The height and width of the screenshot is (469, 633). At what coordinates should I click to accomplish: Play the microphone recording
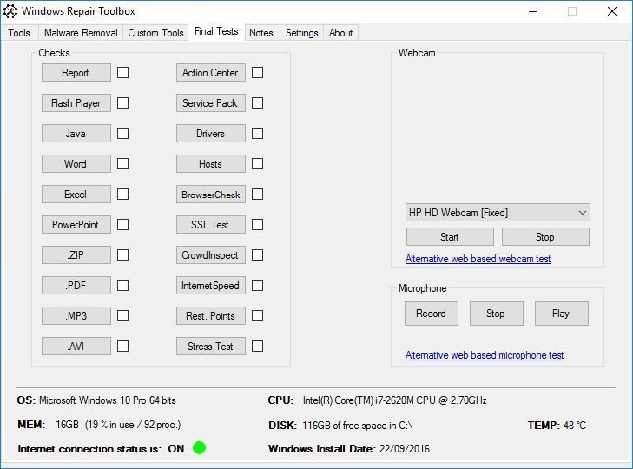point(561,314)
